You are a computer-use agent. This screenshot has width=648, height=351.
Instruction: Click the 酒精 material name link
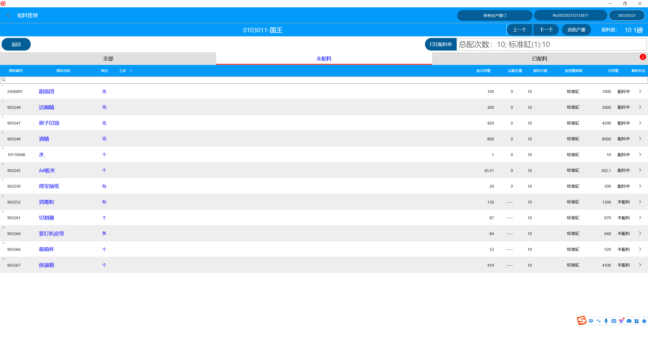coord(44,139)
